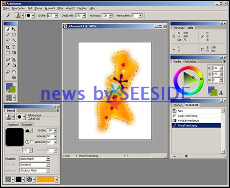Screen dimensions: 230x188
Task: Switch to the Vorschau tab
Action: point(179,28)
